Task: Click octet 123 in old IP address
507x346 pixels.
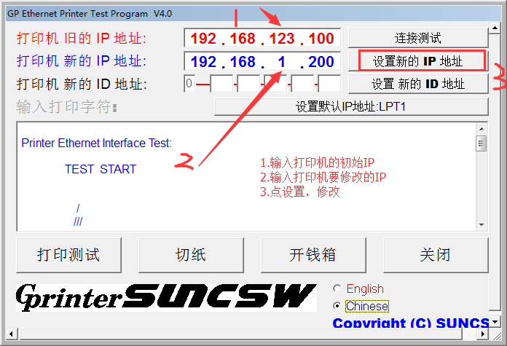Action: click(282, 39)
